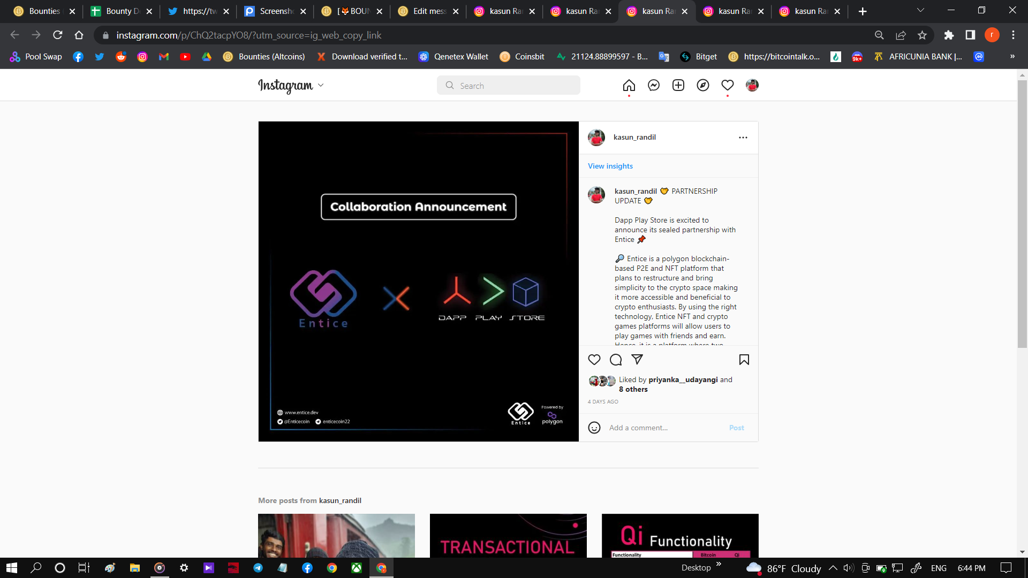Screen dimensions: 1028x578
Task: Open Instagram Home icon
Action: tap(629, 86)
